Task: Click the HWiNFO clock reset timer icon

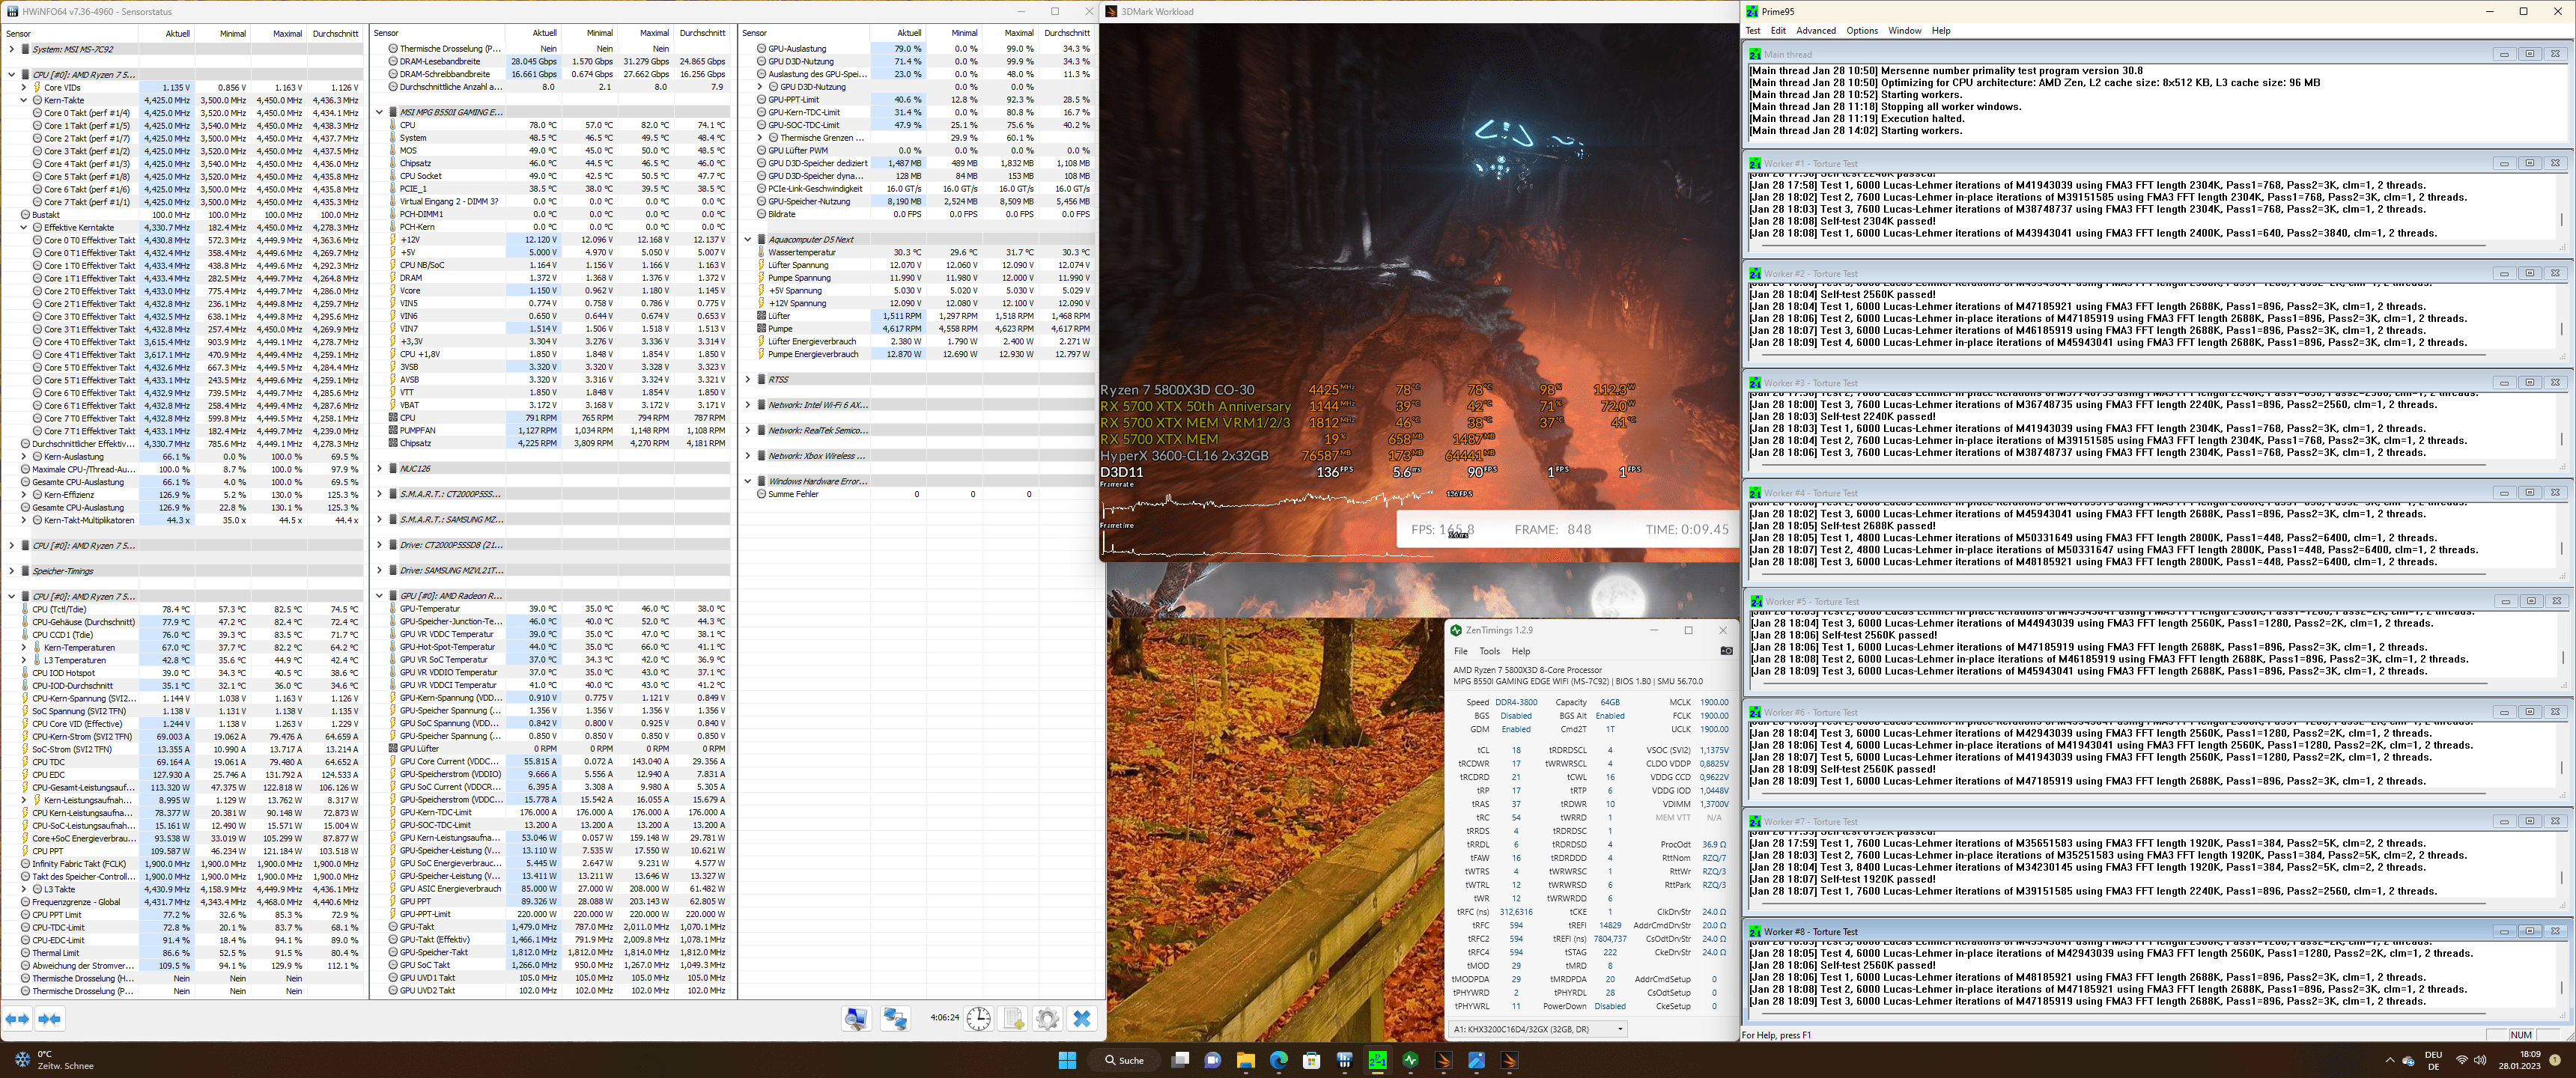Action: [x=979, y=1018]
